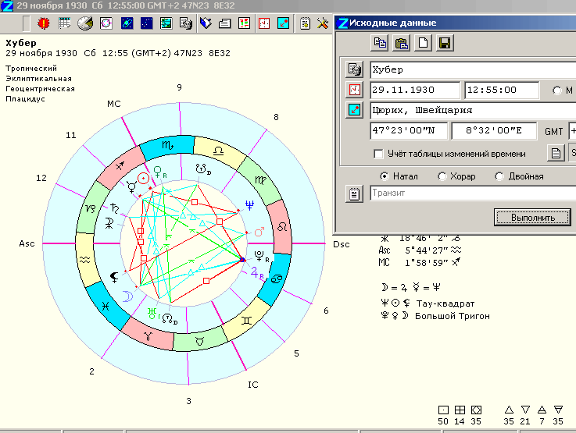Click the down triangle icon above 21

[x=525, y=410]
